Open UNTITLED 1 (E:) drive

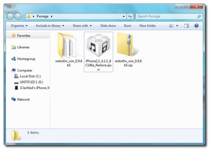tap(31, 82)
